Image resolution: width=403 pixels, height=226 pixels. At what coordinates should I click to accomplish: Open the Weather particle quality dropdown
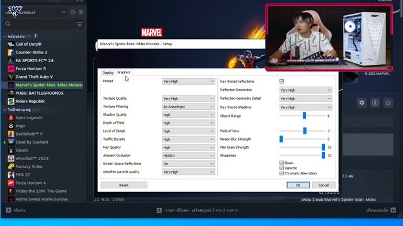[x=189, y=172]
